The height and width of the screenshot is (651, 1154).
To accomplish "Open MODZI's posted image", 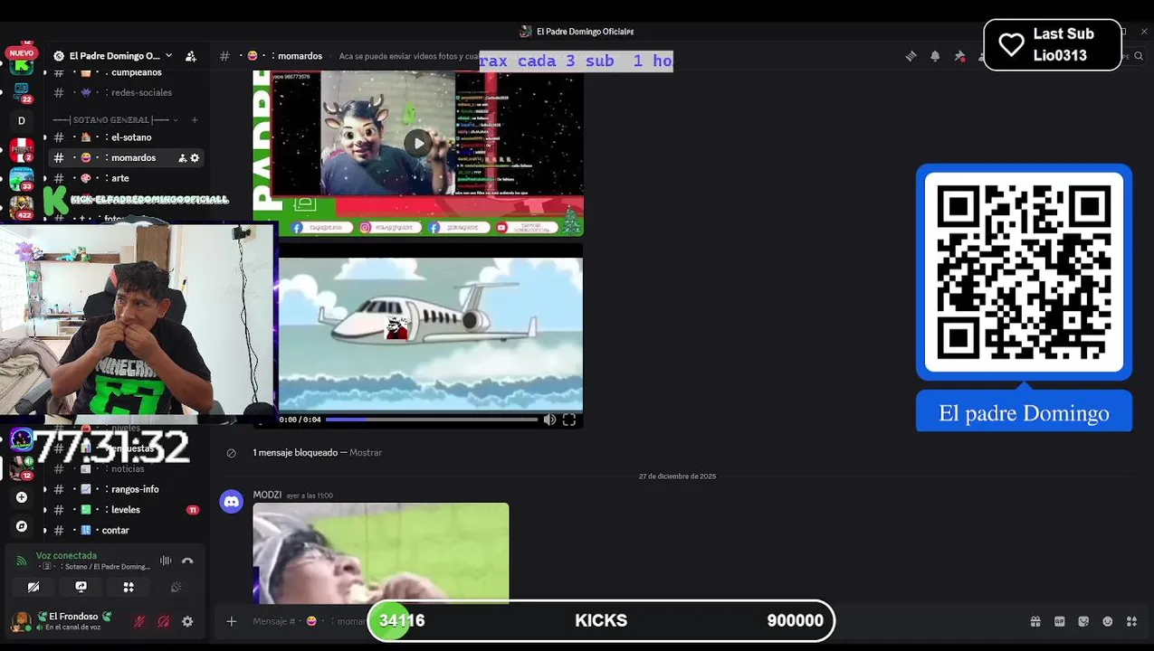I will pos(381,552).
